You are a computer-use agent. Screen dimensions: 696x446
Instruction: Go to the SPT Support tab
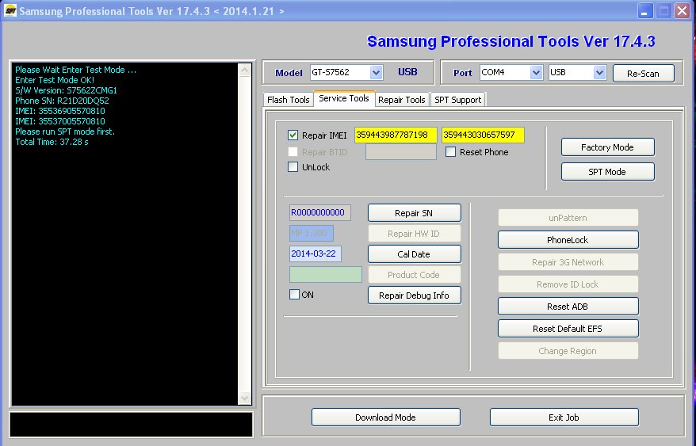(457, 100)
